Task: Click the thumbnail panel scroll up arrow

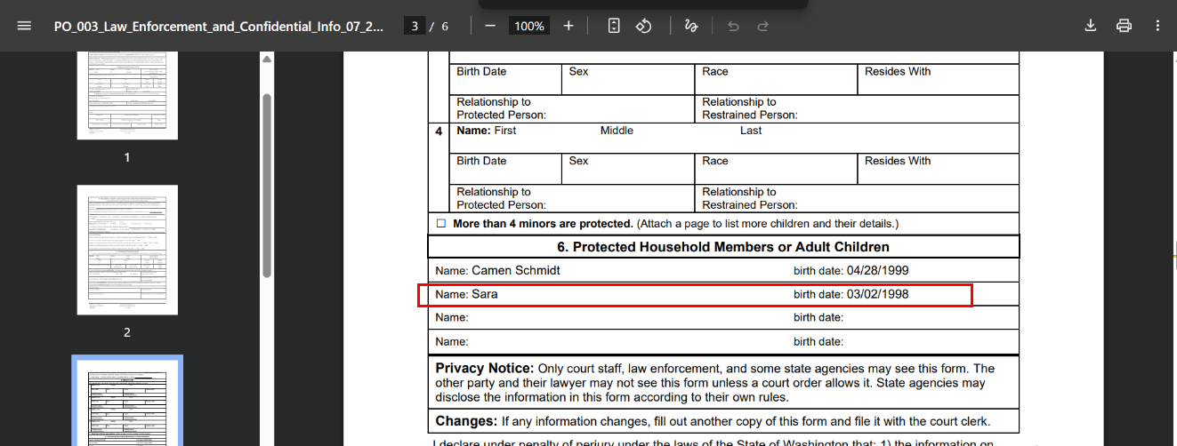Action: tap(266, 60)
